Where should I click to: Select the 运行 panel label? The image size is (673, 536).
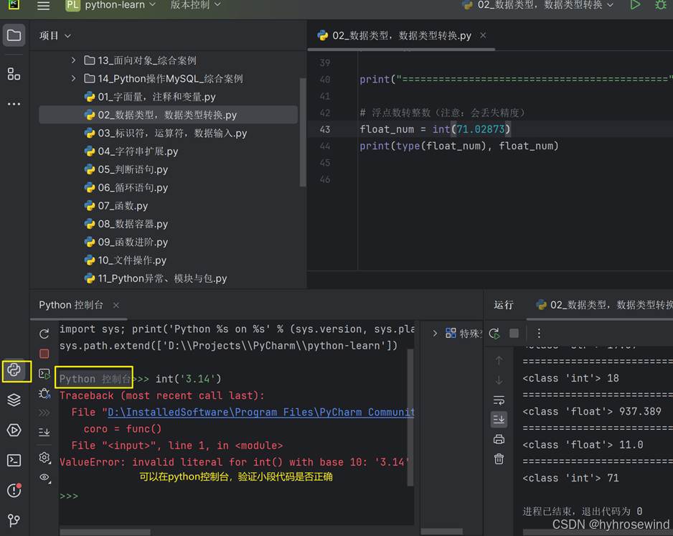[504, 305]
